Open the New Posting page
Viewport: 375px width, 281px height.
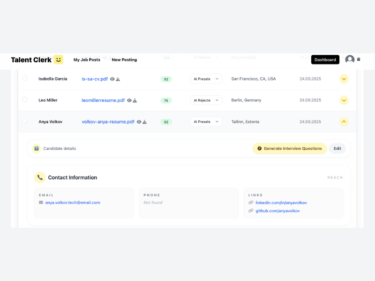(124, 60)
